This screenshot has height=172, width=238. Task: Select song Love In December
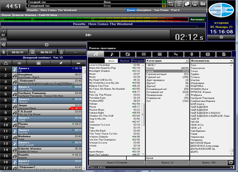(x=115, y=65)
